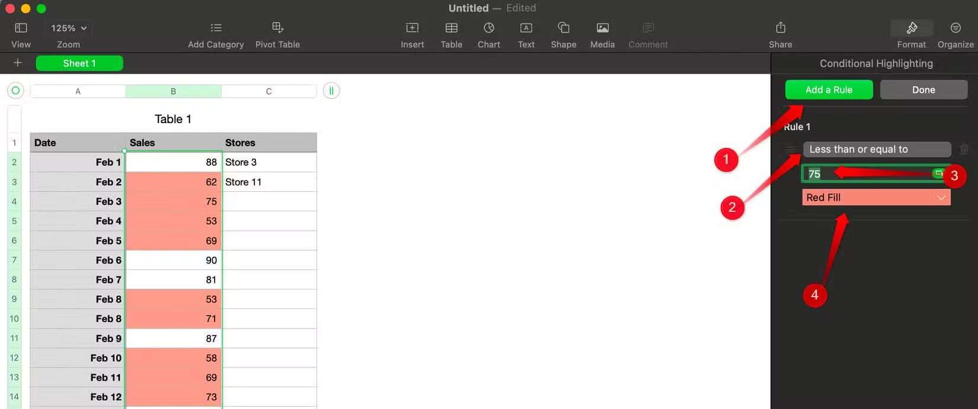Click the Done button
978x409 pixels.
923,90
